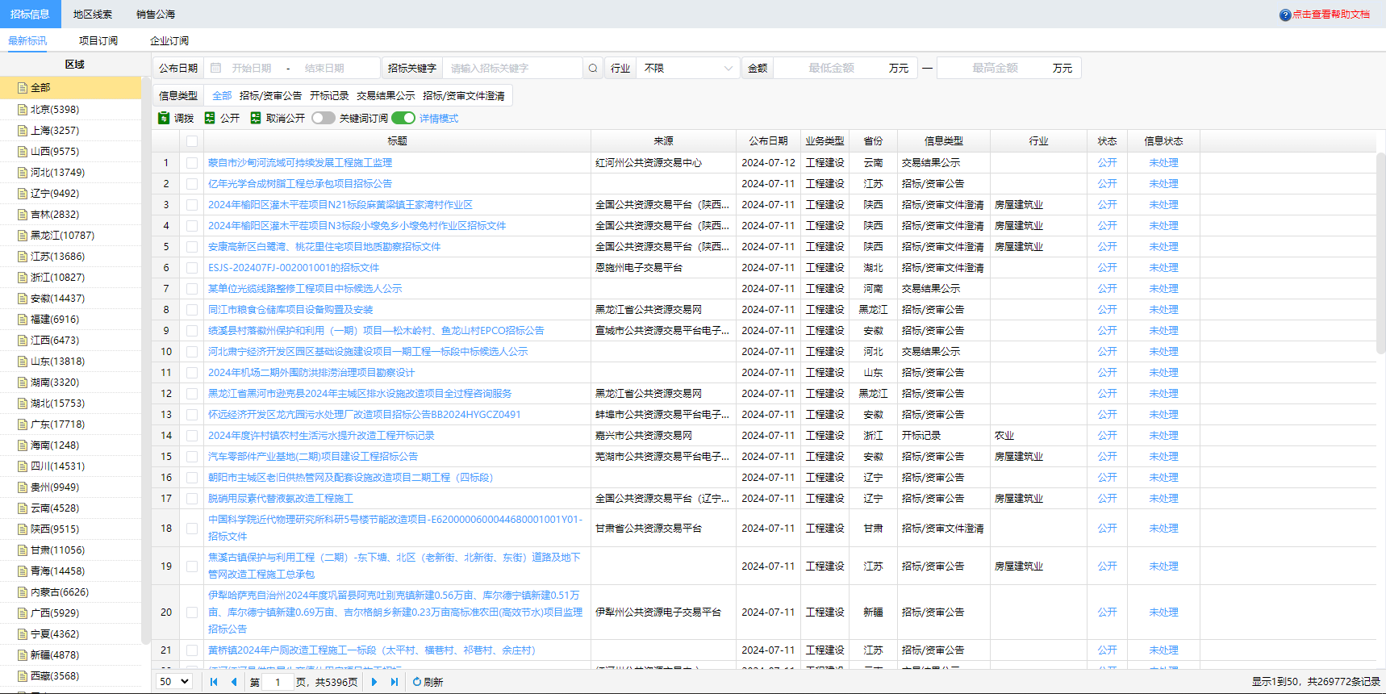
Task: Filter info type by 交易结果公示
Action: coord(386,95)
